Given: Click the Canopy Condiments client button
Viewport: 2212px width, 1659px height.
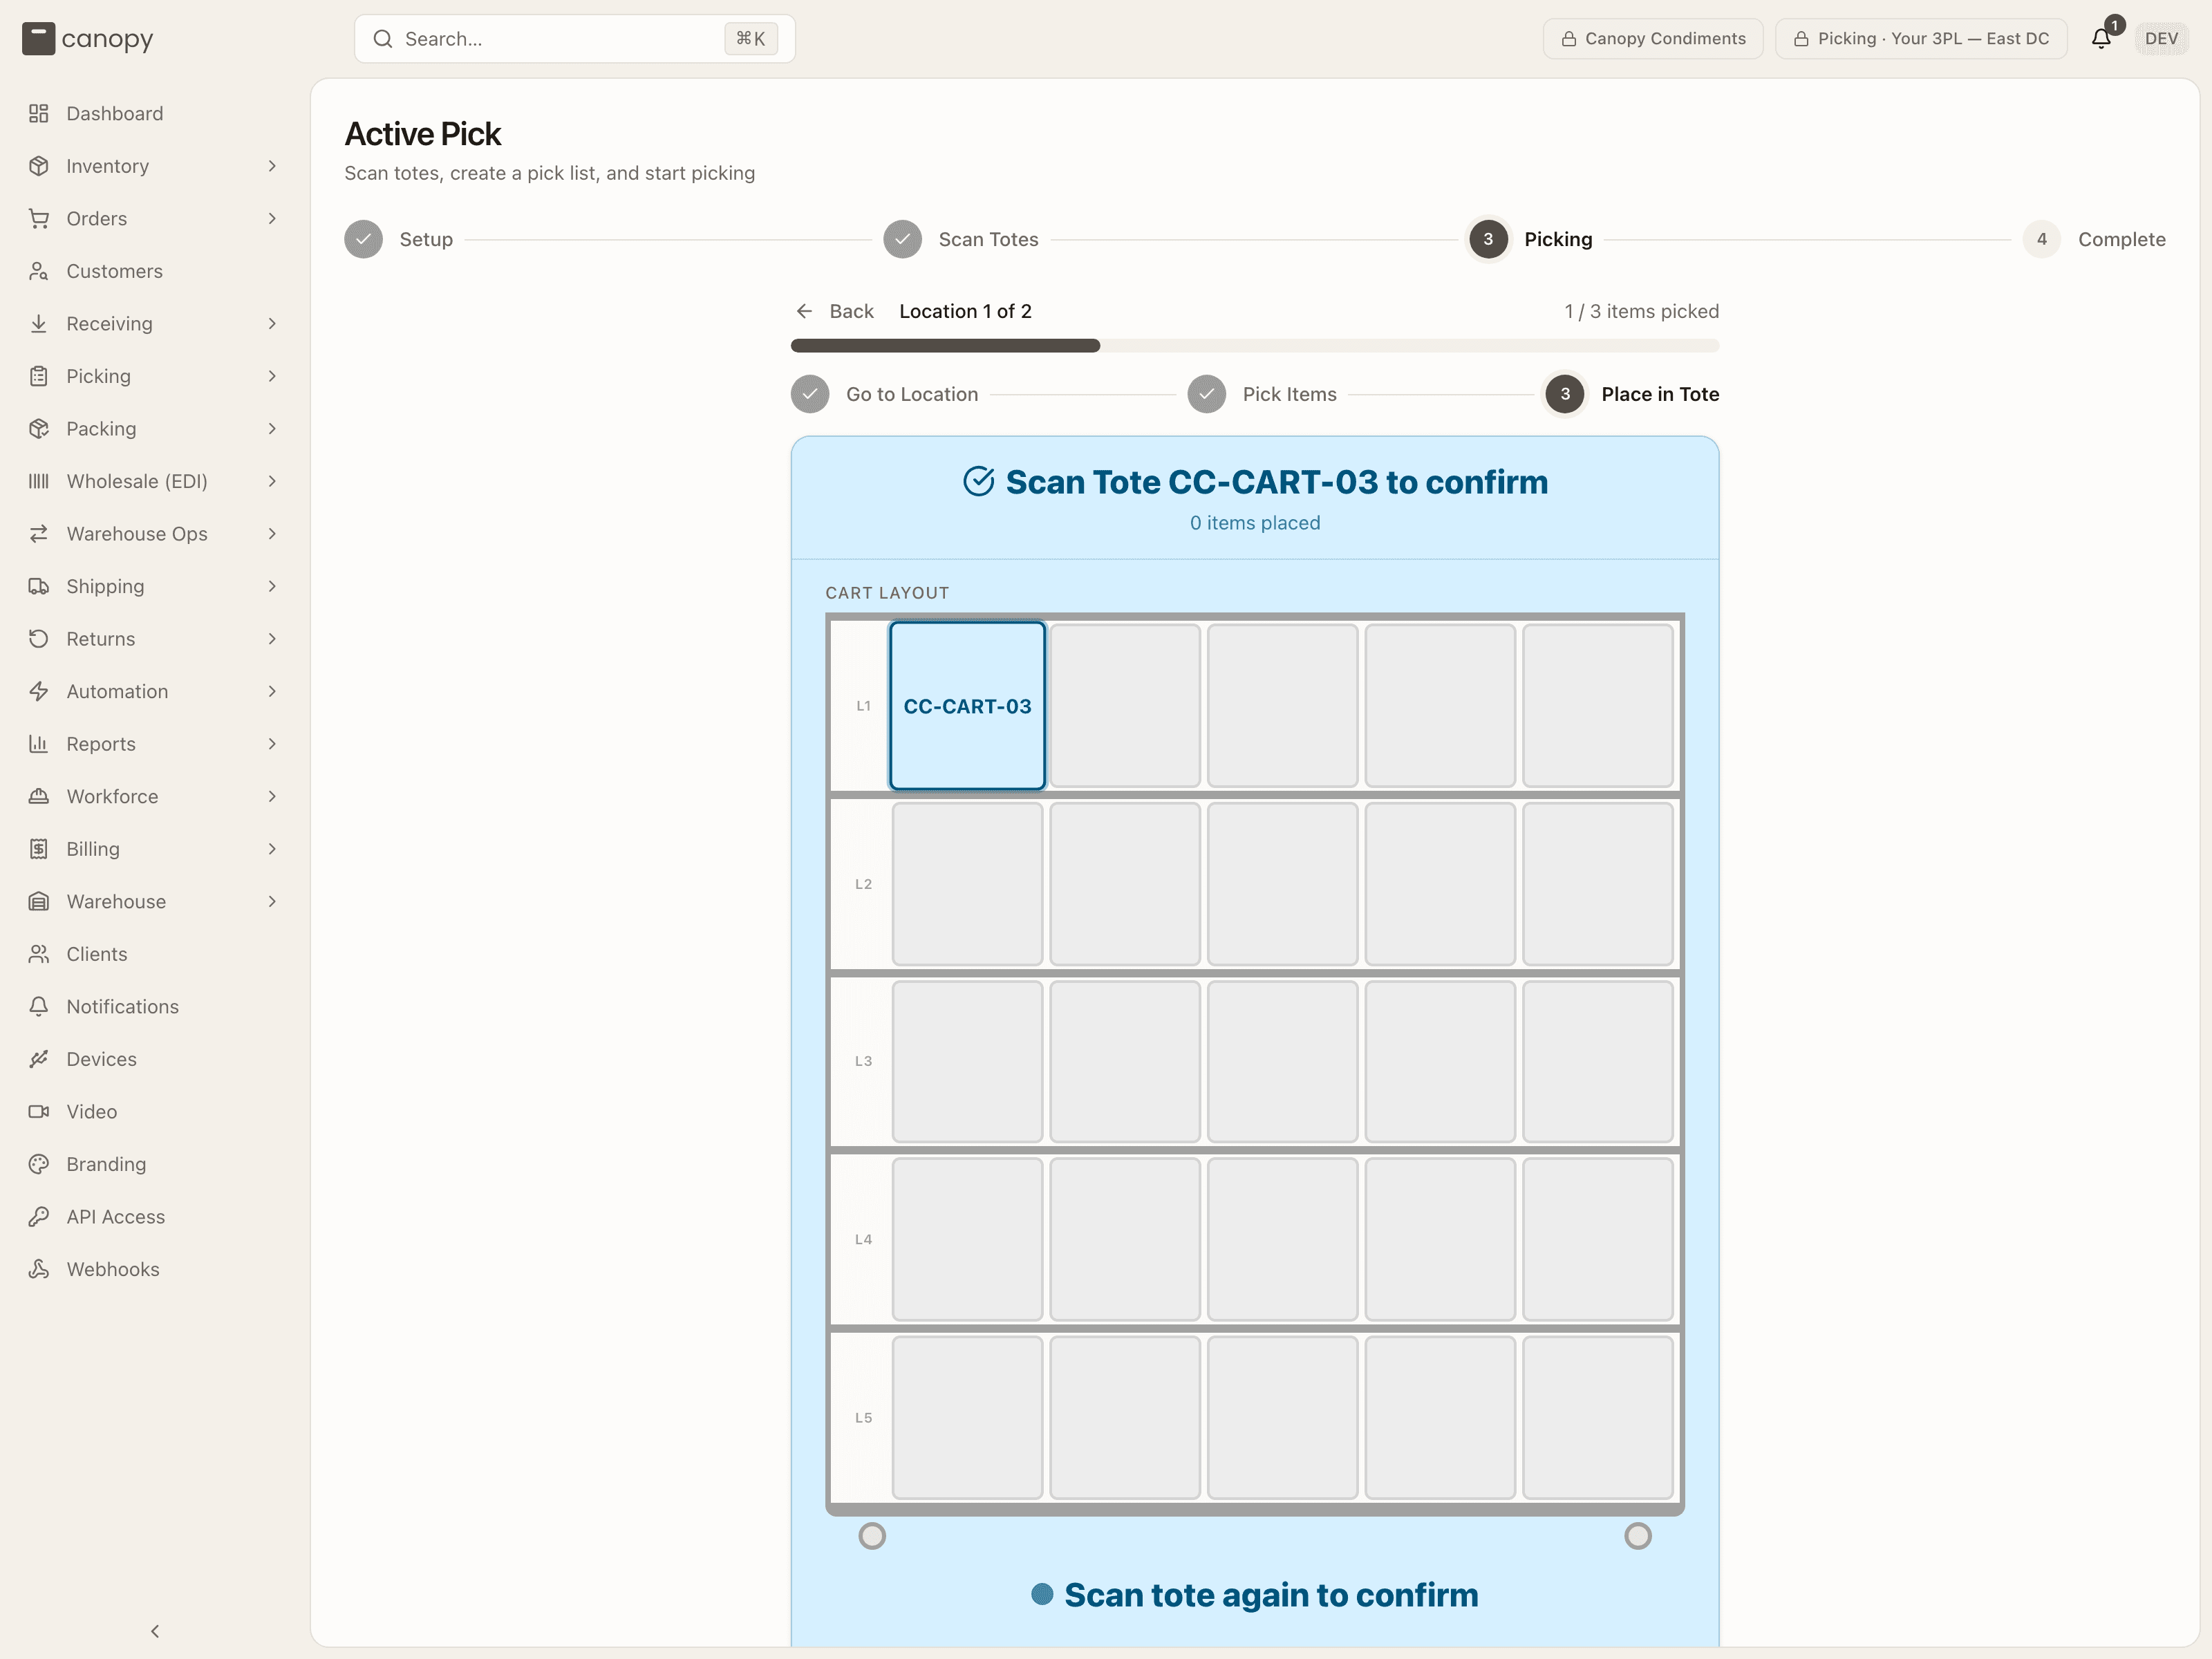Looking at the screenshot, I should point(1653,39).
